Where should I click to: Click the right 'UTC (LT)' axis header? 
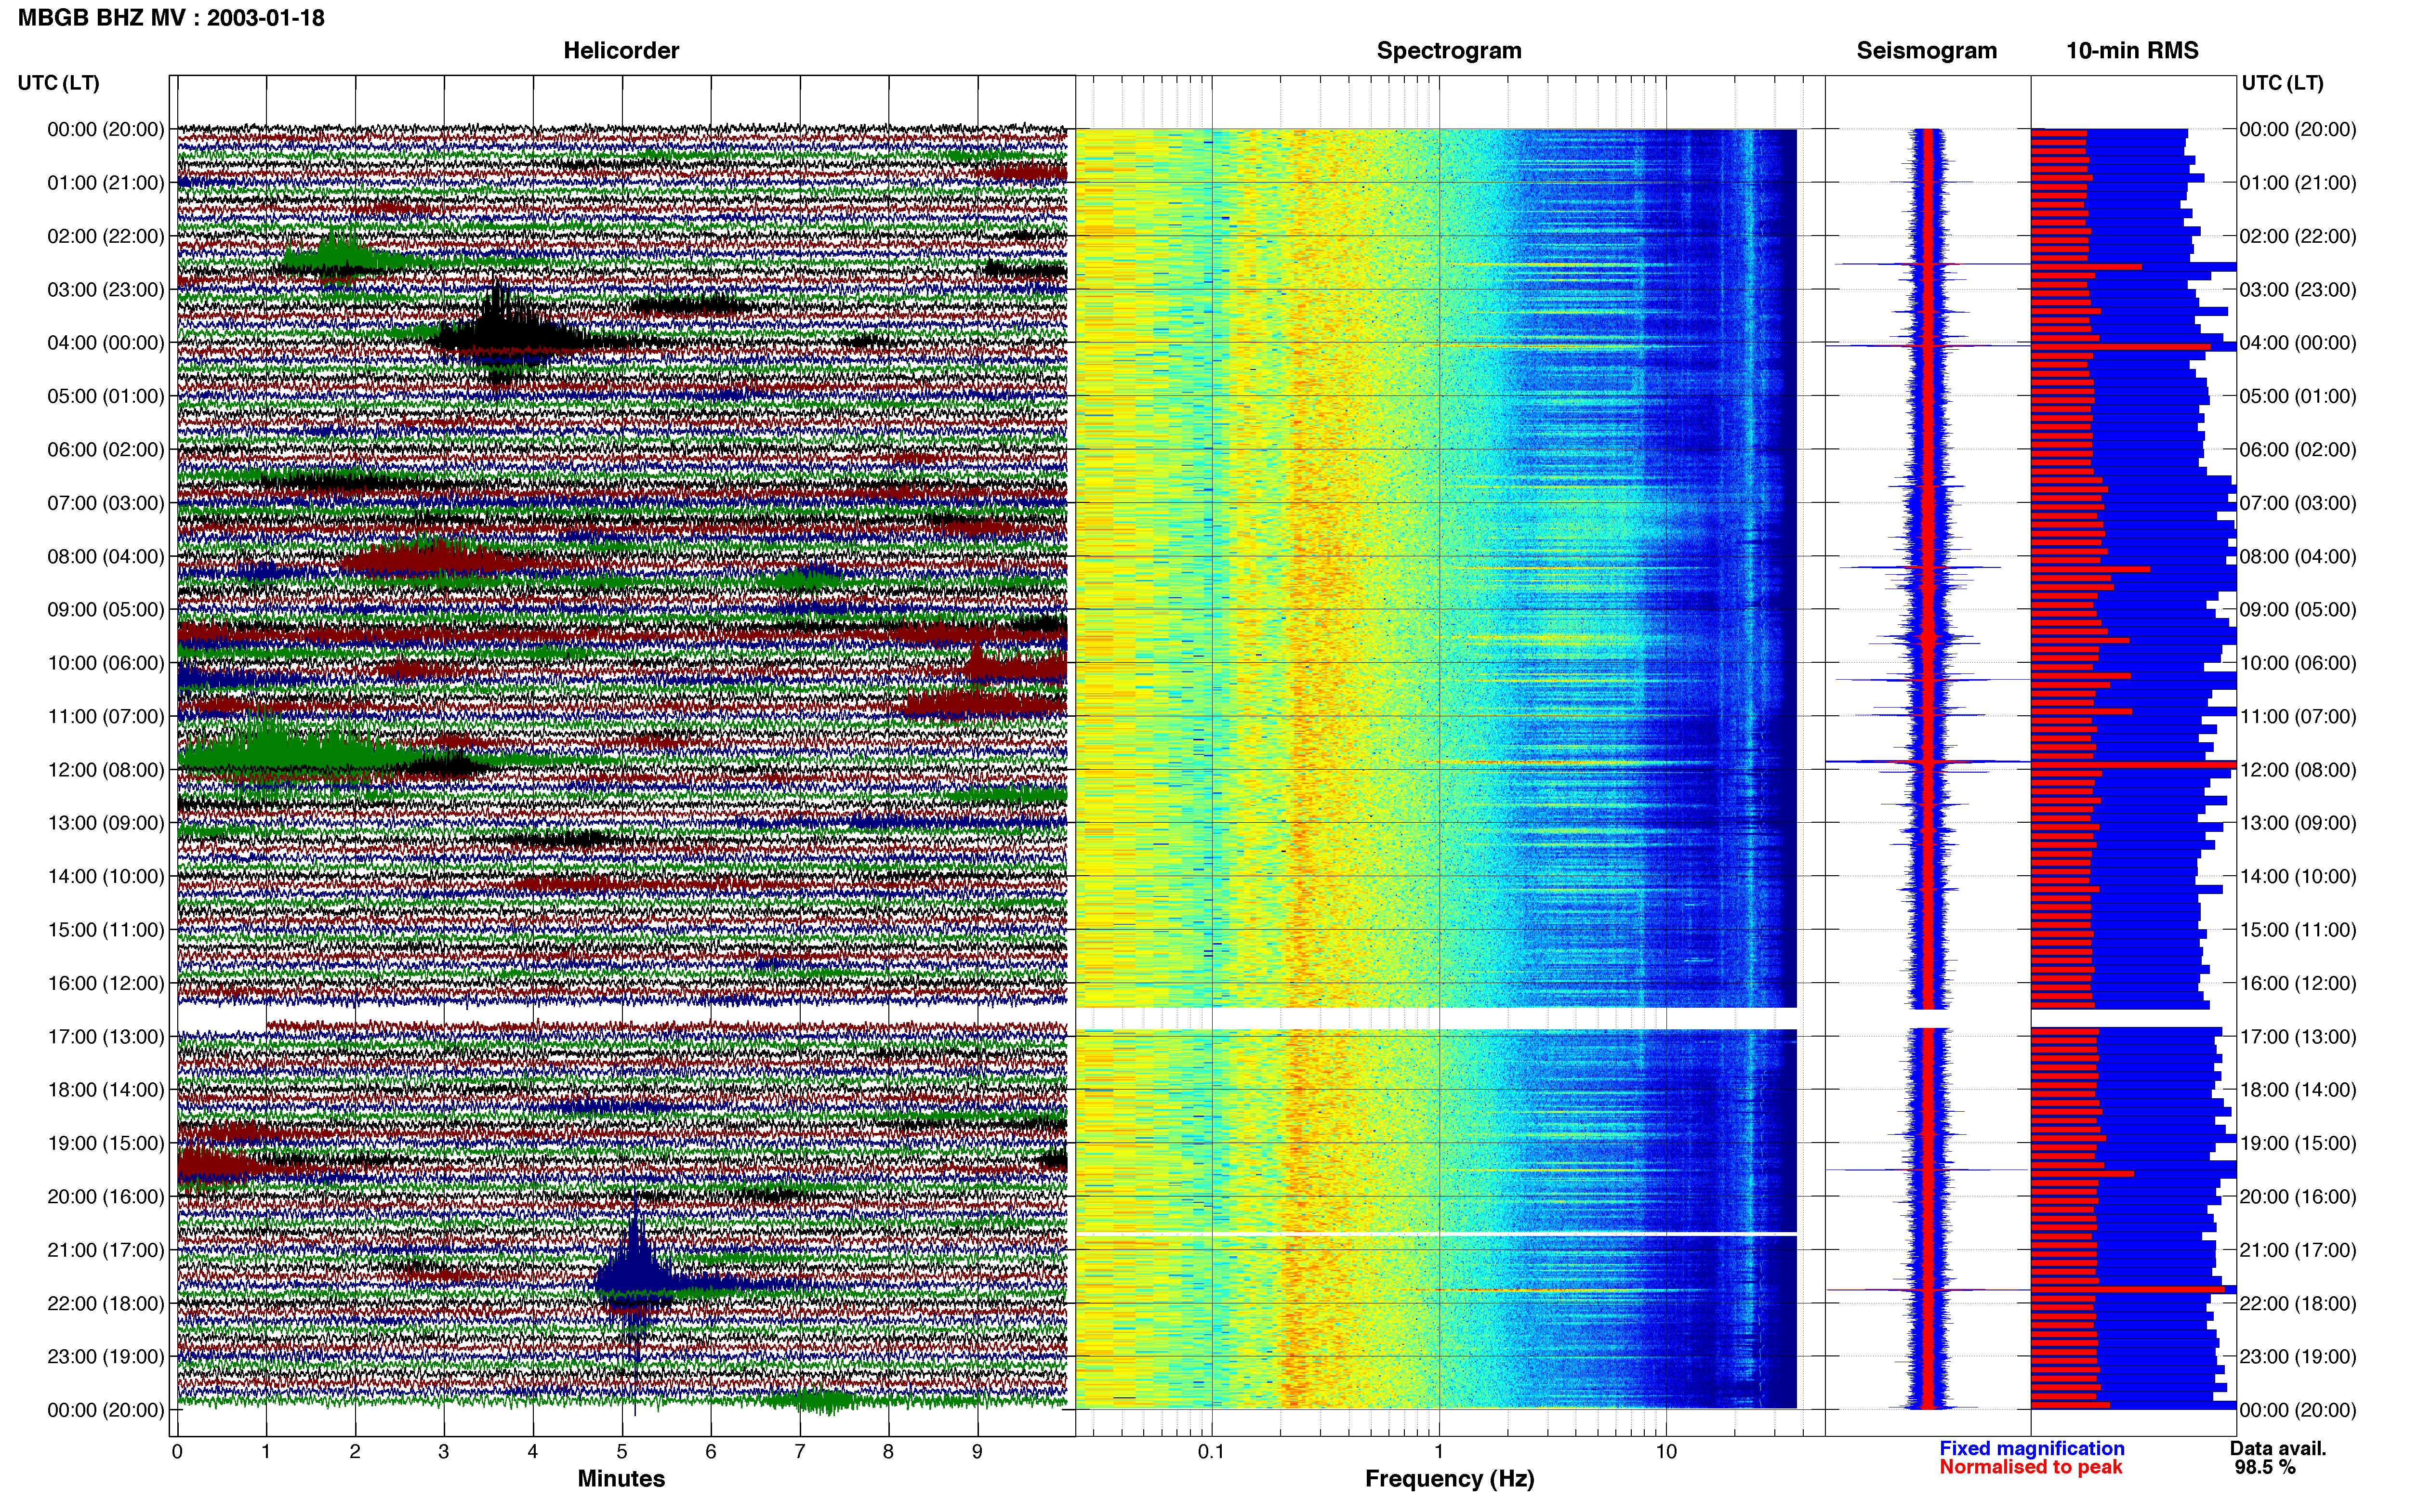click(x=2282, y=83)
